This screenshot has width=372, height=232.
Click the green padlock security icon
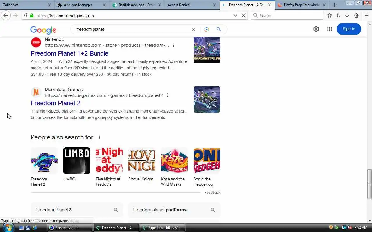pos(32,15)
